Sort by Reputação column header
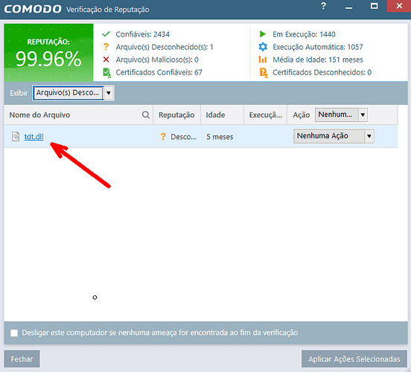This screenshot has width=411, height=372. tap(176, 115)
